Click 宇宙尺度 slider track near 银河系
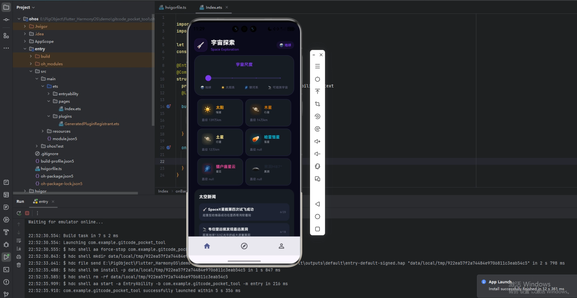Viewport: 577px width, 298px height. (256, 78)
